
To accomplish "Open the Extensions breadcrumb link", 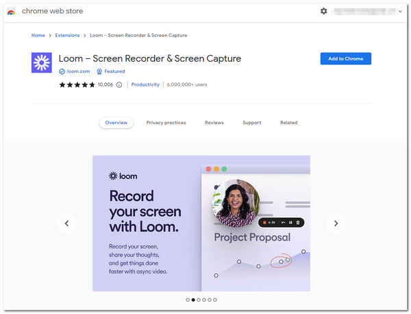I will [x=67, y=35].
